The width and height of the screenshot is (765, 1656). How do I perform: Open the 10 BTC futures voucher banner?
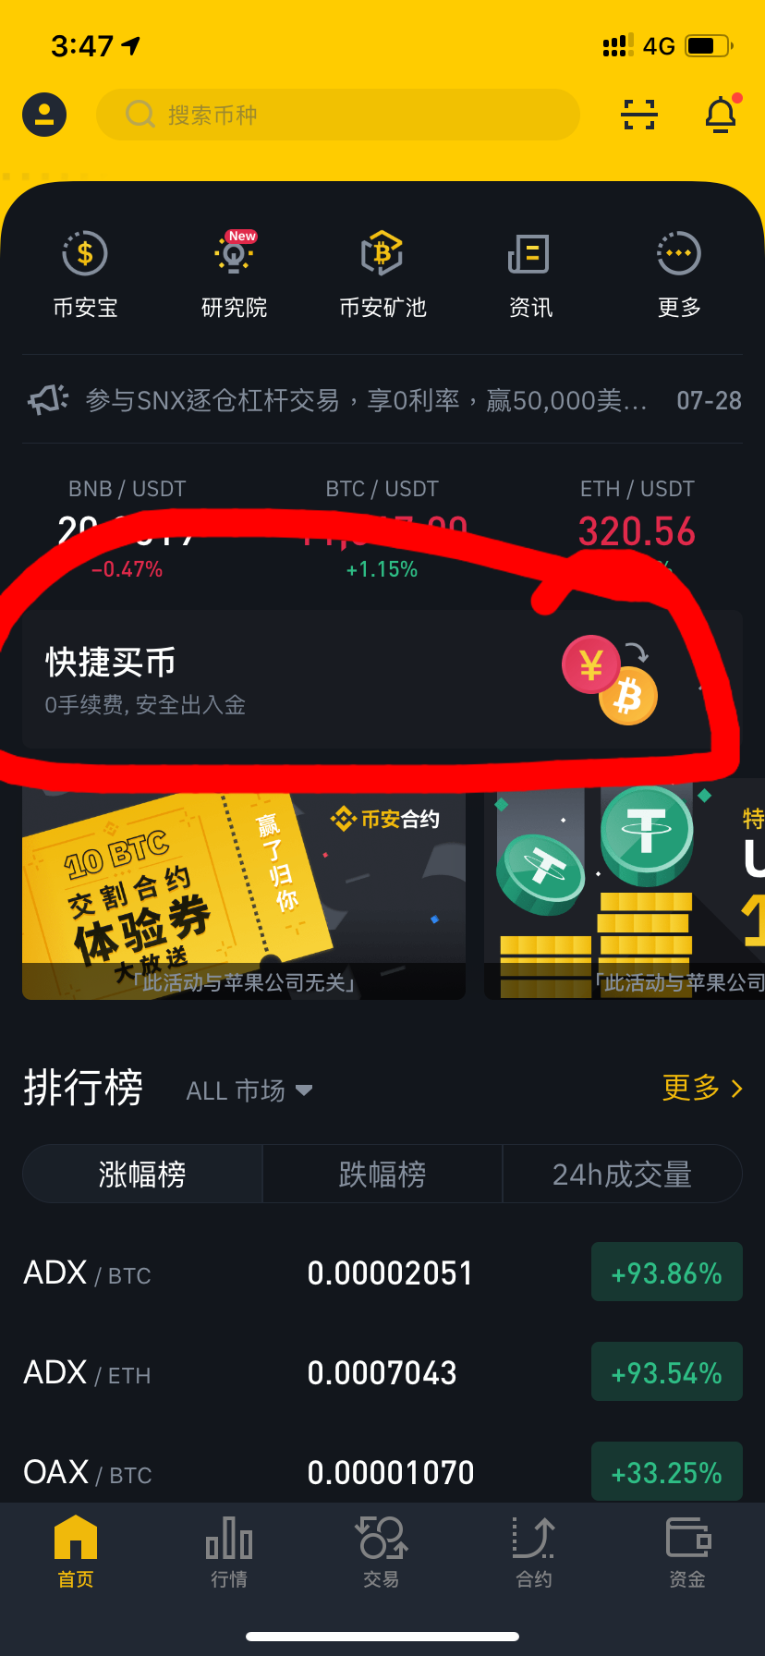click(x=244, y=895)
